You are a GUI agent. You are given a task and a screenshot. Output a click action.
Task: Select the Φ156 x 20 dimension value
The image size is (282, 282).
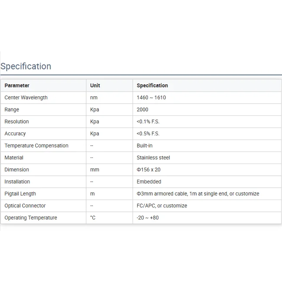click(148, 170)
